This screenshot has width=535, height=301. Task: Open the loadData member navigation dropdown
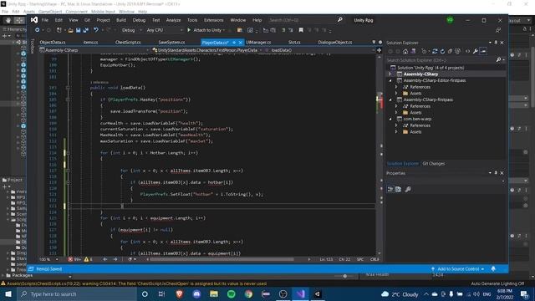[319, 50]
